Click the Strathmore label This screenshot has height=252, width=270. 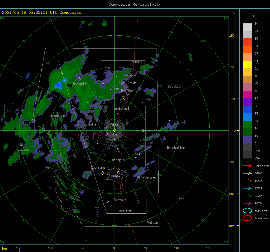(146, 177)
